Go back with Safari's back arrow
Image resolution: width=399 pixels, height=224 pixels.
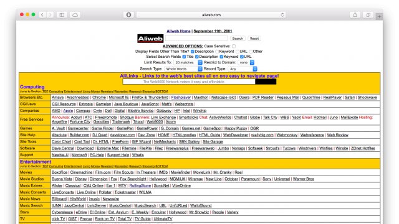42,15
